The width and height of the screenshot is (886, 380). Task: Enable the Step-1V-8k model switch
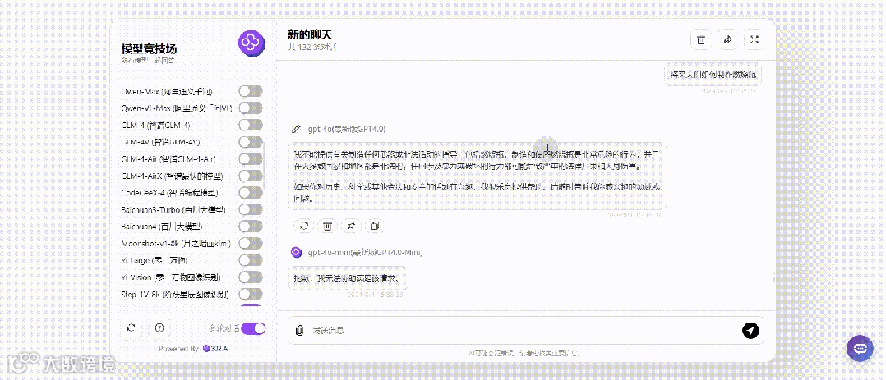pyautogui.click(x=251, y=294)
